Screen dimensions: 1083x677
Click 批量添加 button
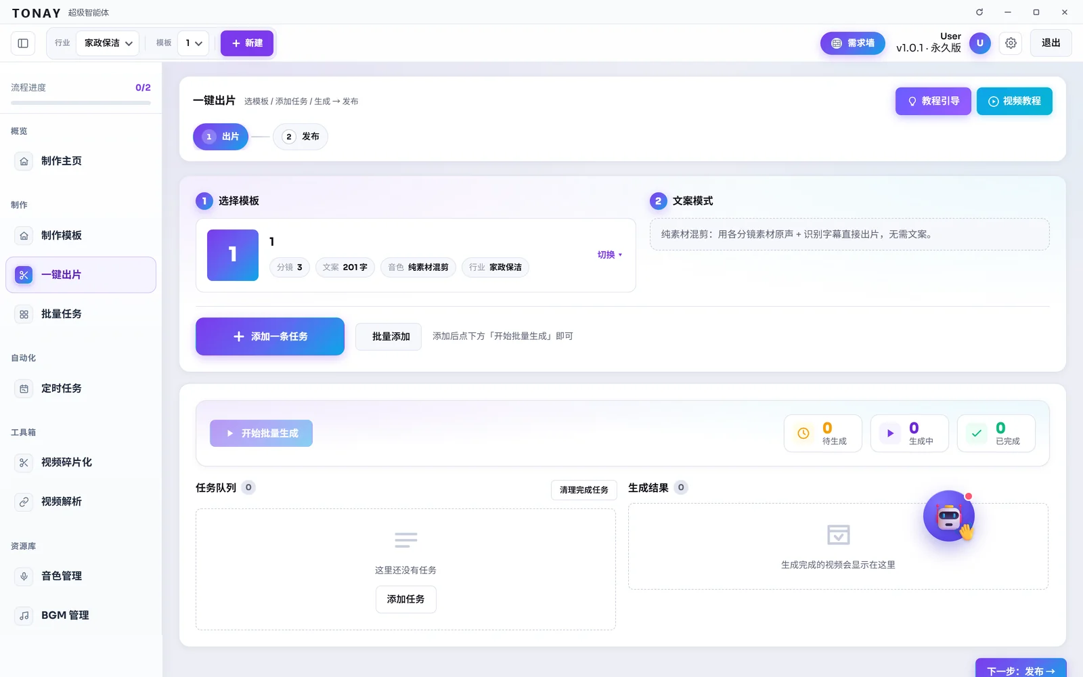tap(389, 336)
